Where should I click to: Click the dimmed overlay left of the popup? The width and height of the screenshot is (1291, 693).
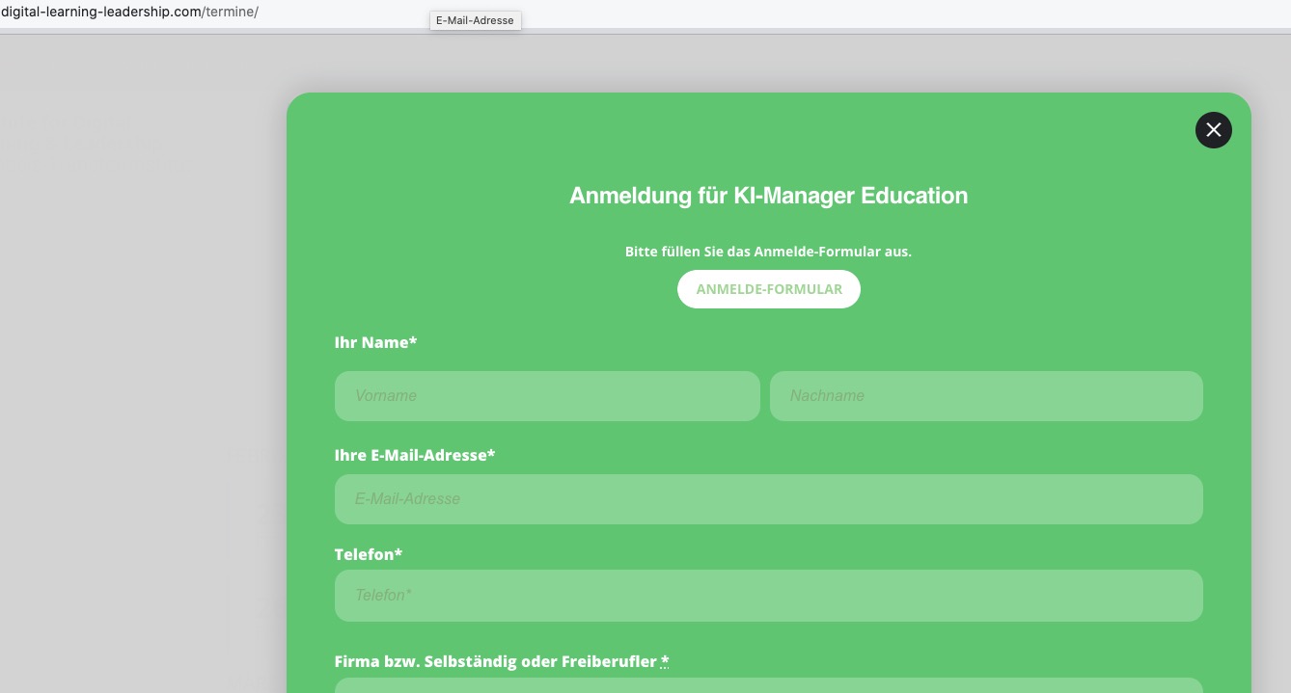click(x=135, y=386)
